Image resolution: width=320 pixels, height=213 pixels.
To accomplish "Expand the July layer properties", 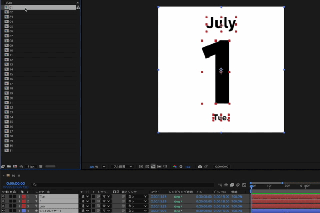I will [x=19, y=206].
